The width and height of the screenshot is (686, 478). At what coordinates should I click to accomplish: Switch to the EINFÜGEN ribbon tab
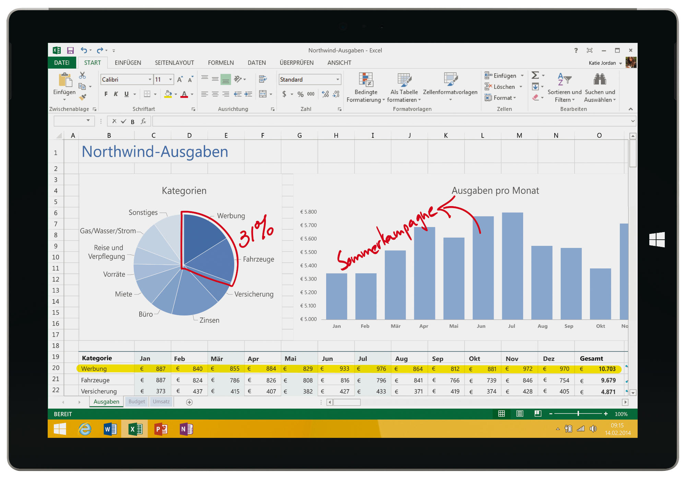[128, 63]
